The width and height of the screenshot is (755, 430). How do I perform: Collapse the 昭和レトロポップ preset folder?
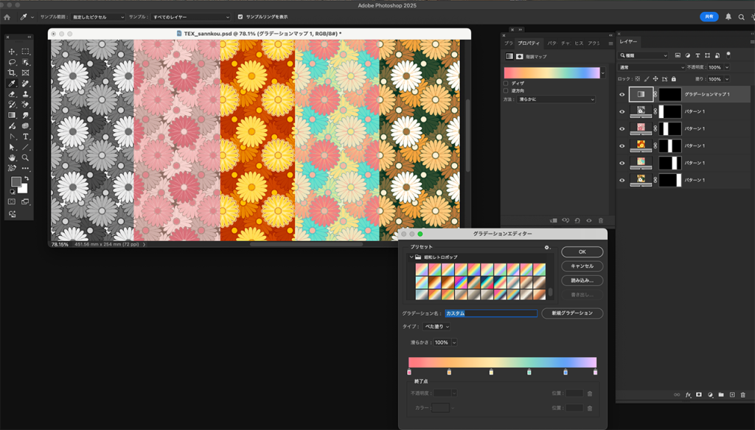[411, 257]
